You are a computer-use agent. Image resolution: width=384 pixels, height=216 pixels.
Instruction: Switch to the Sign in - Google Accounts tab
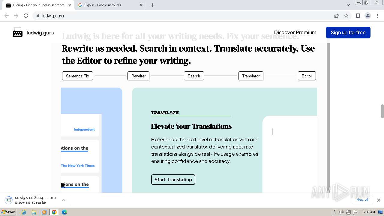tap(110, 5)
